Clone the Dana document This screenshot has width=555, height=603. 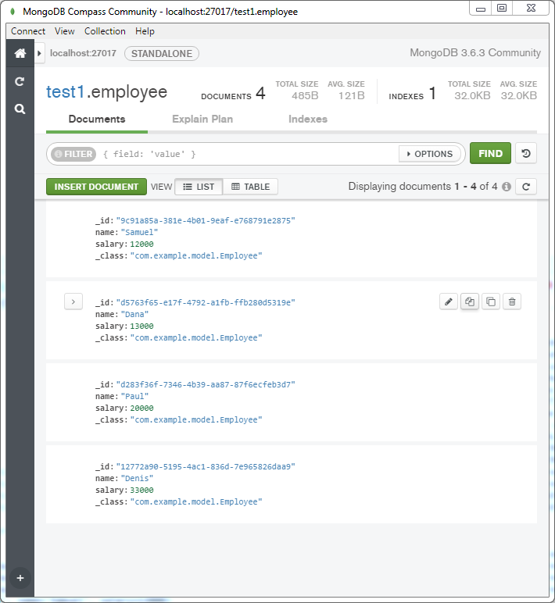491,301
